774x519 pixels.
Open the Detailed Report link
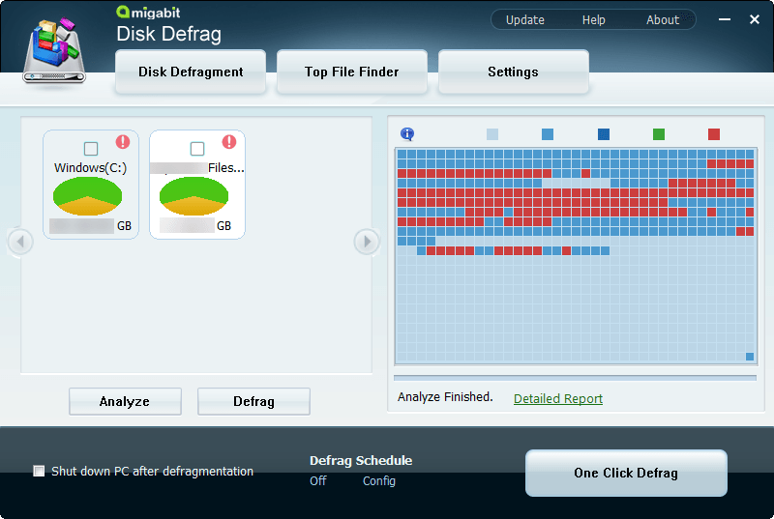(558, 398)
